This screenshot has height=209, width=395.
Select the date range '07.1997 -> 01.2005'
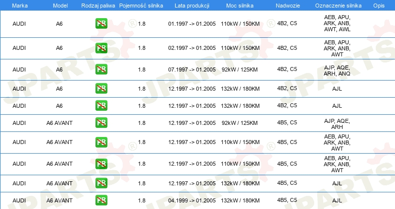point(192,69)
